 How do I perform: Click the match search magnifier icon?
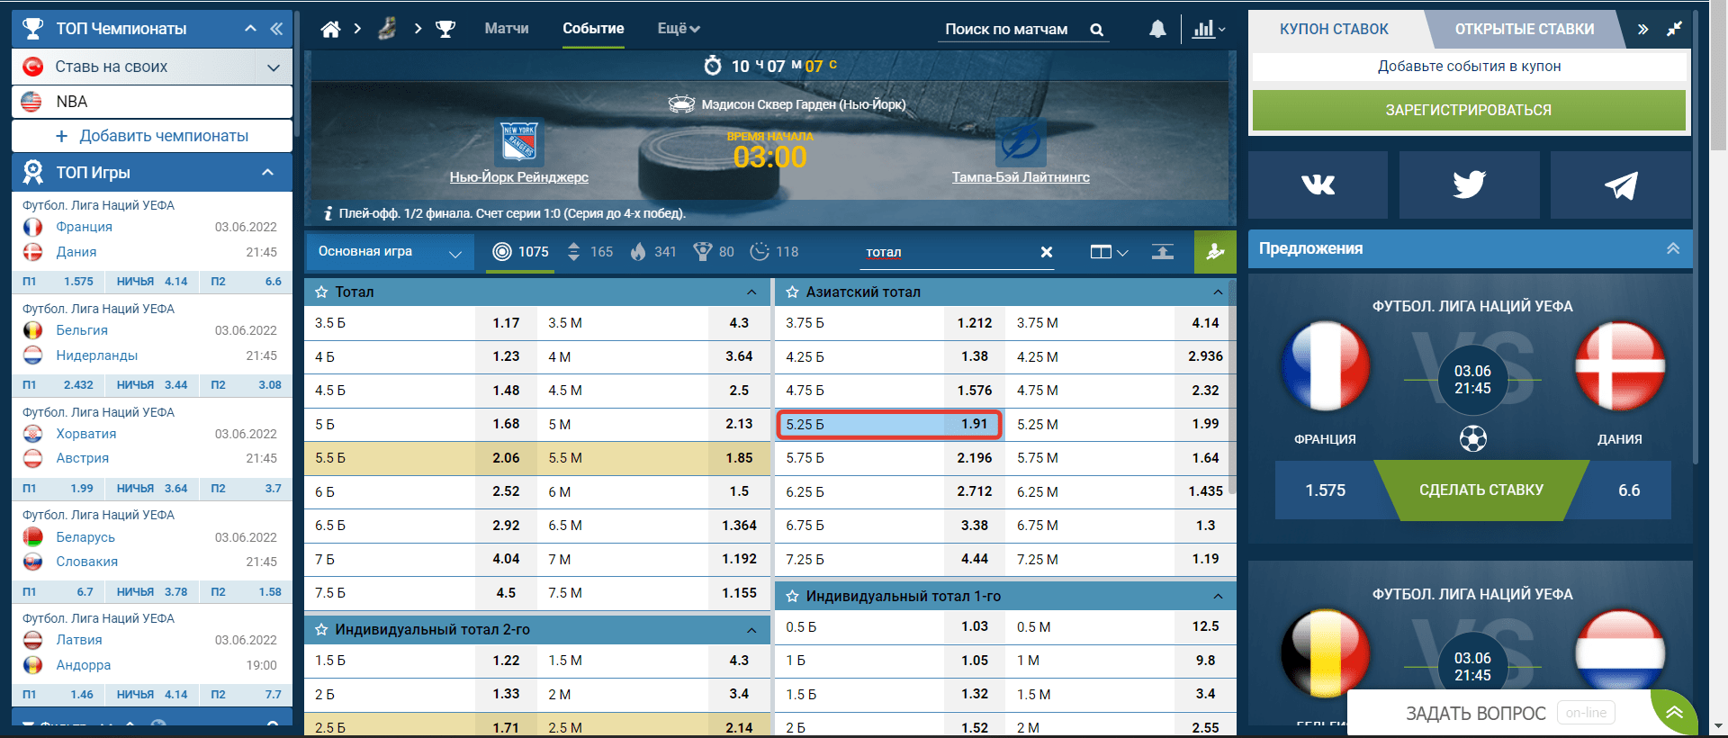tap(1096, 30)
